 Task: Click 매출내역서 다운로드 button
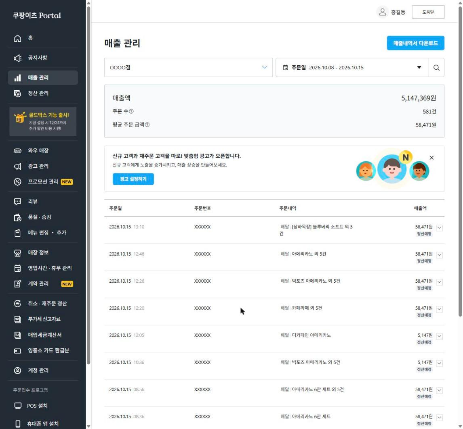click(415, 43)
